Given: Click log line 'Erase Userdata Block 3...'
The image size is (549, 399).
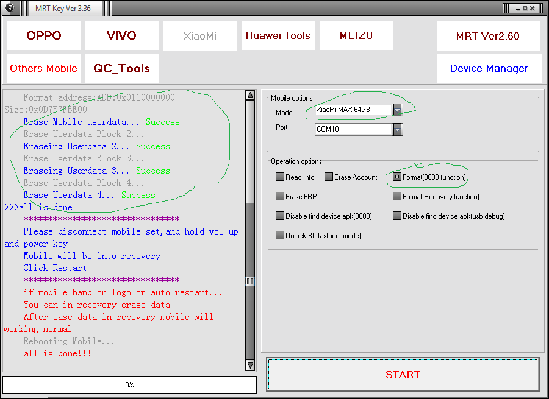Looking at the screenshot, I should click(x=84, y=158).
